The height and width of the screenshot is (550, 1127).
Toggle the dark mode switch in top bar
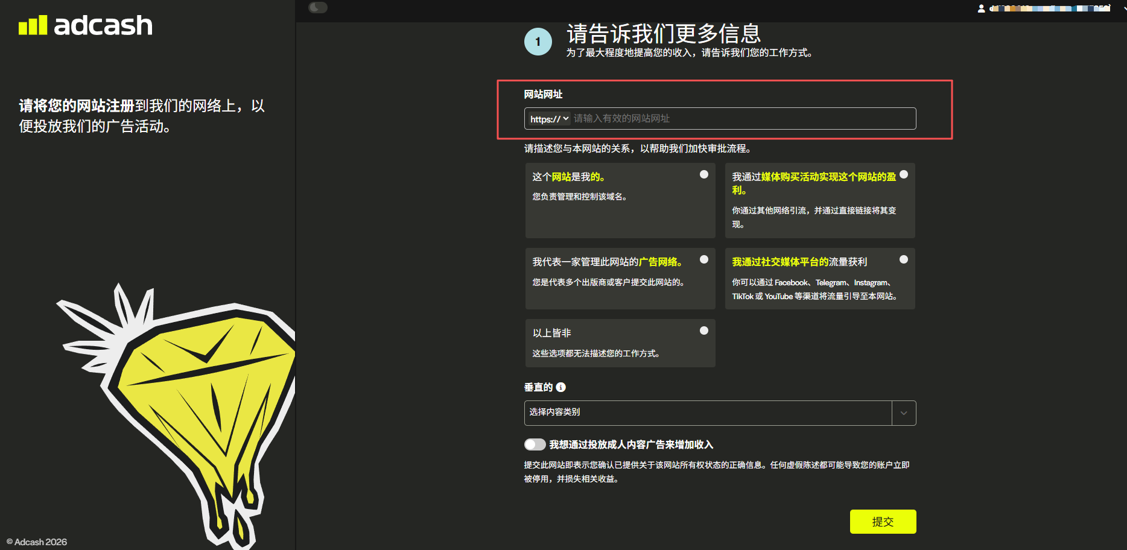[x=318, y=7]
